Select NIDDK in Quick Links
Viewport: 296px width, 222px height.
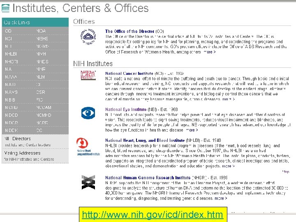[12, 130]
